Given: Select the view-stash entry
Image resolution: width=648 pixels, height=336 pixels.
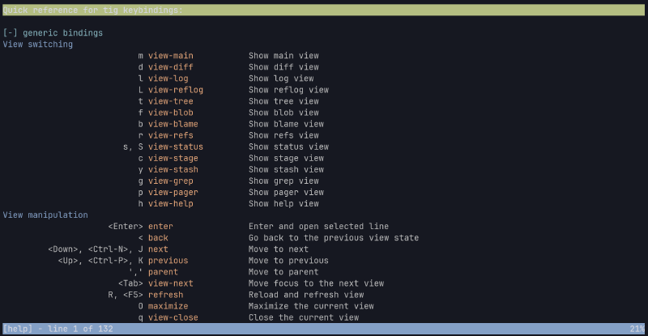Looking at the screenshot, I should pos(173,169).
